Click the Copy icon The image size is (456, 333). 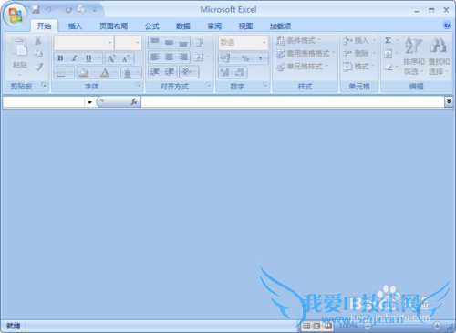(x=38, y=54)
